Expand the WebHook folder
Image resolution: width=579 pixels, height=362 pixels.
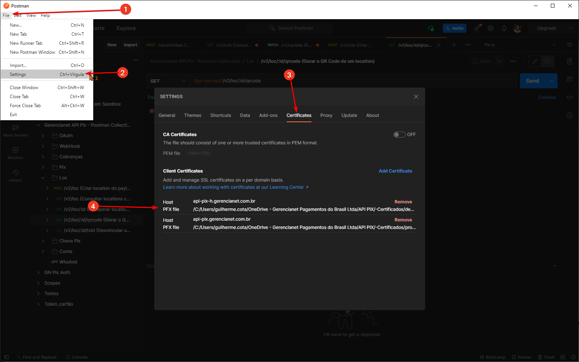[43, 146]
